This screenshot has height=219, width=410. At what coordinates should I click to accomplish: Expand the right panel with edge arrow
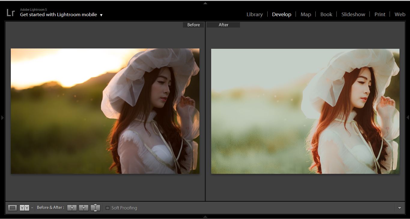(x=408, y=118)
